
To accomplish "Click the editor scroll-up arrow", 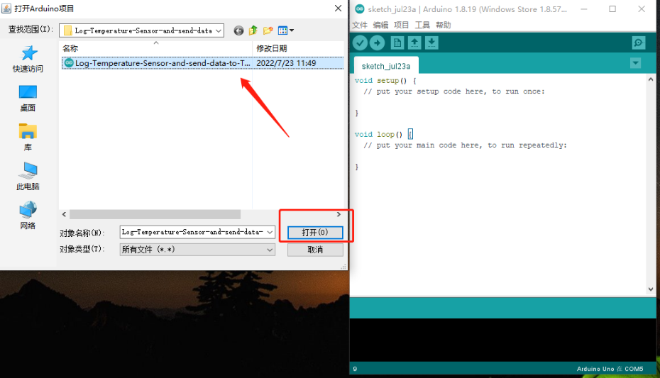I will tap(651, 79).
